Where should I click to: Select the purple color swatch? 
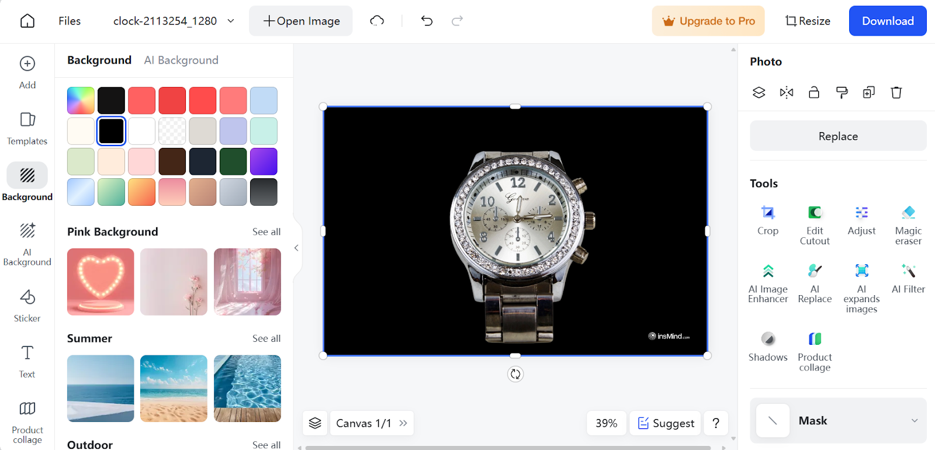[x=264, y=161]
